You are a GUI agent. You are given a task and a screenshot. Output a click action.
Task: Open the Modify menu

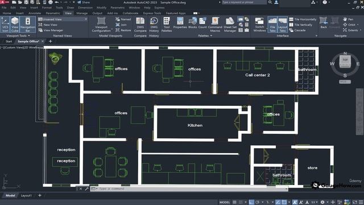click(101, 7)
